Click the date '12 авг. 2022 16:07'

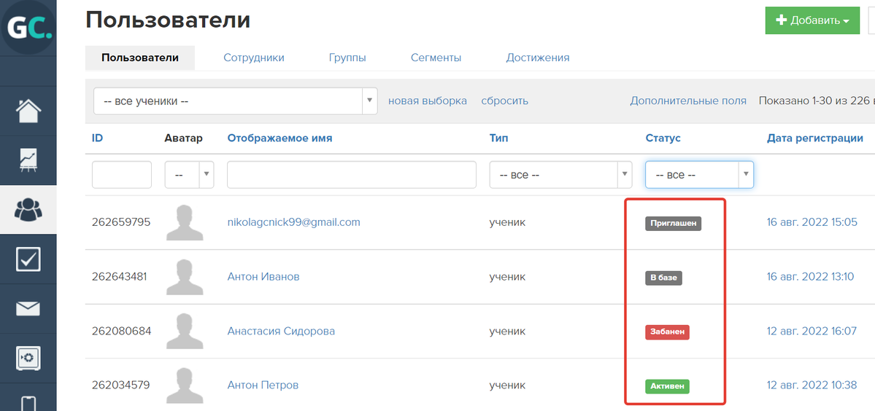pos(812,331)
